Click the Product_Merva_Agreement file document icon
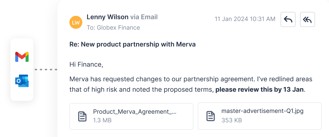The image size is (329, 137). coord(82,116)
